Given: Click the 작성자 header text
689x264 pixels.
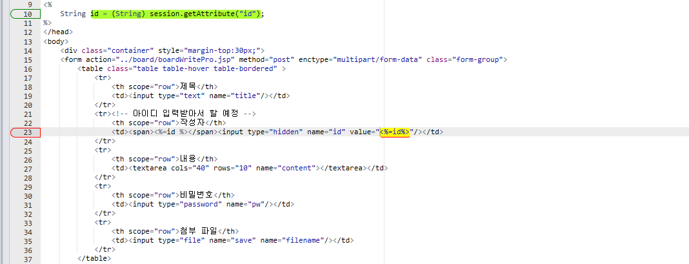Looking at the screenshot, I should [x=192, y=123].
